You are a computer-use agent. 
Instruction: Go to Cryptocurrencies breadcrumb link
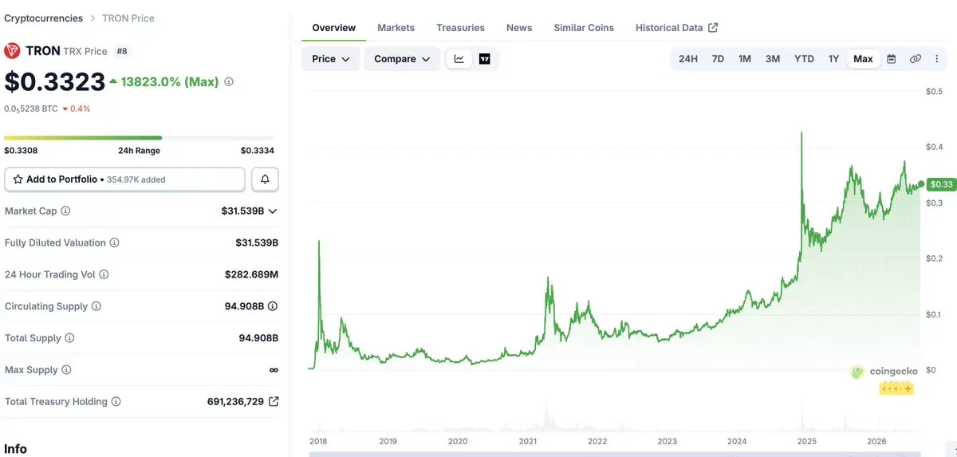pos(43,18)
